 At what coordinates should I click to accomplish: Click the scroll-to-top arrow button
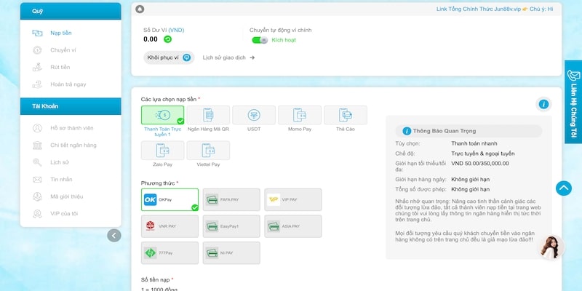(564, 188)
